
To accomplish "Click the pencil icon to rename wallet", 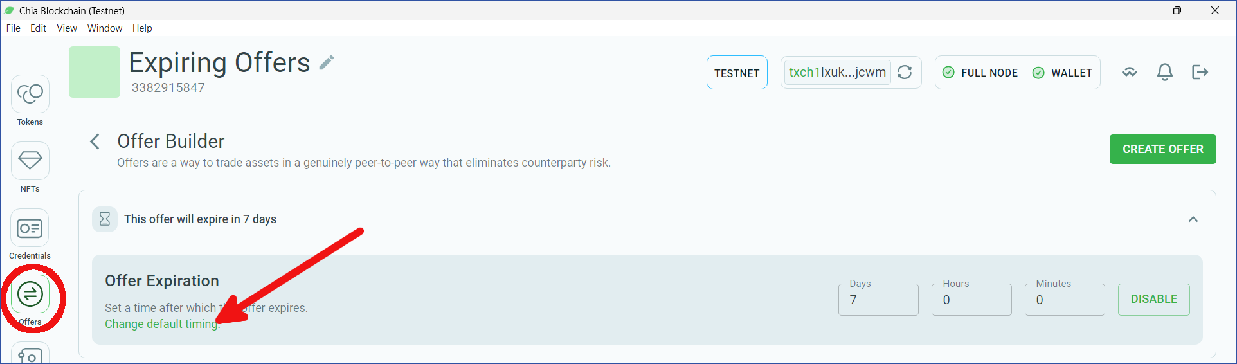I will tap(327, 62).
